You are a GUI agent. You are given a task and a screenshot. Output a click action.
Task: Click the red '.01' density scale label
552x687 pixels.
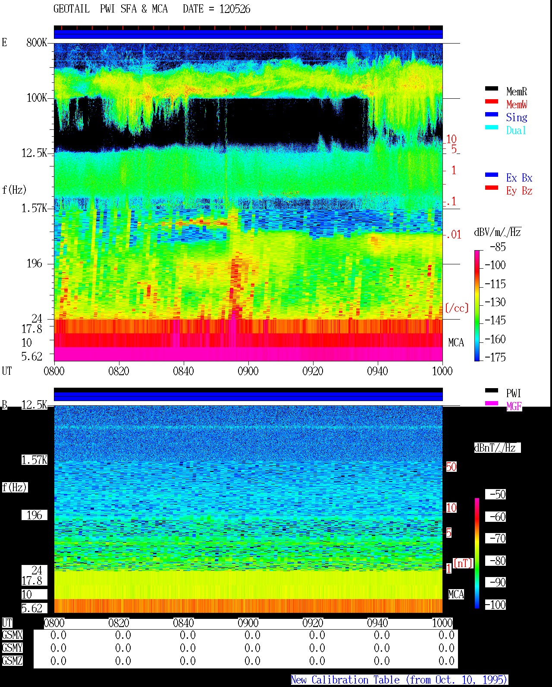point(454,235)
